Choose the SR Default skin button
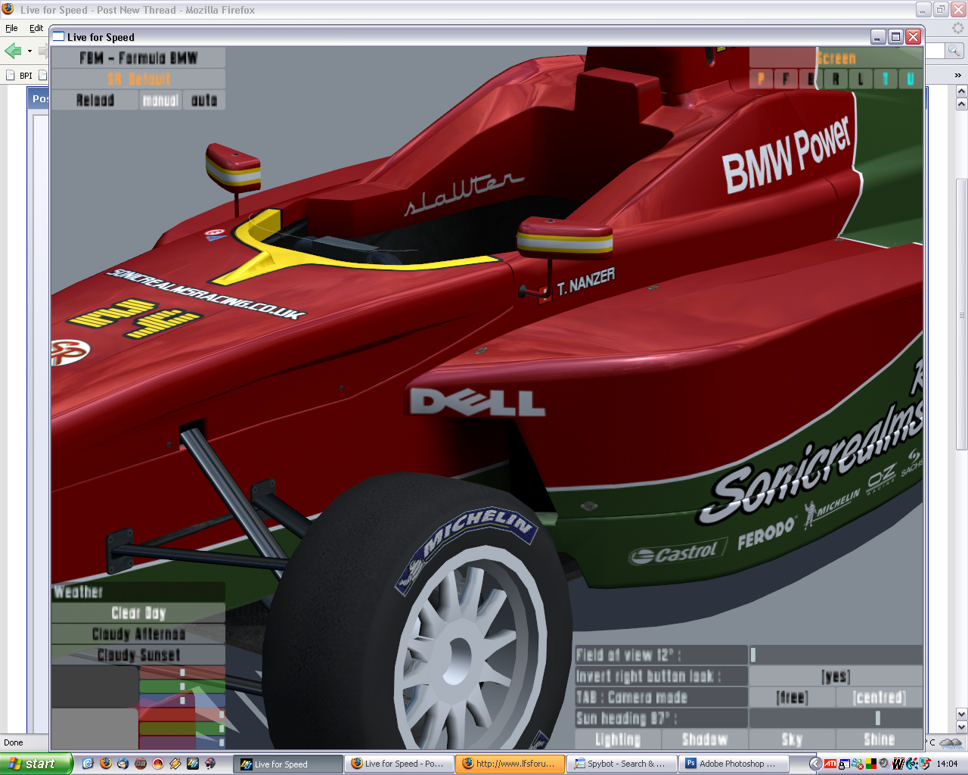The width and height of the screenshot is (968, 775). [x=138, y=79]
